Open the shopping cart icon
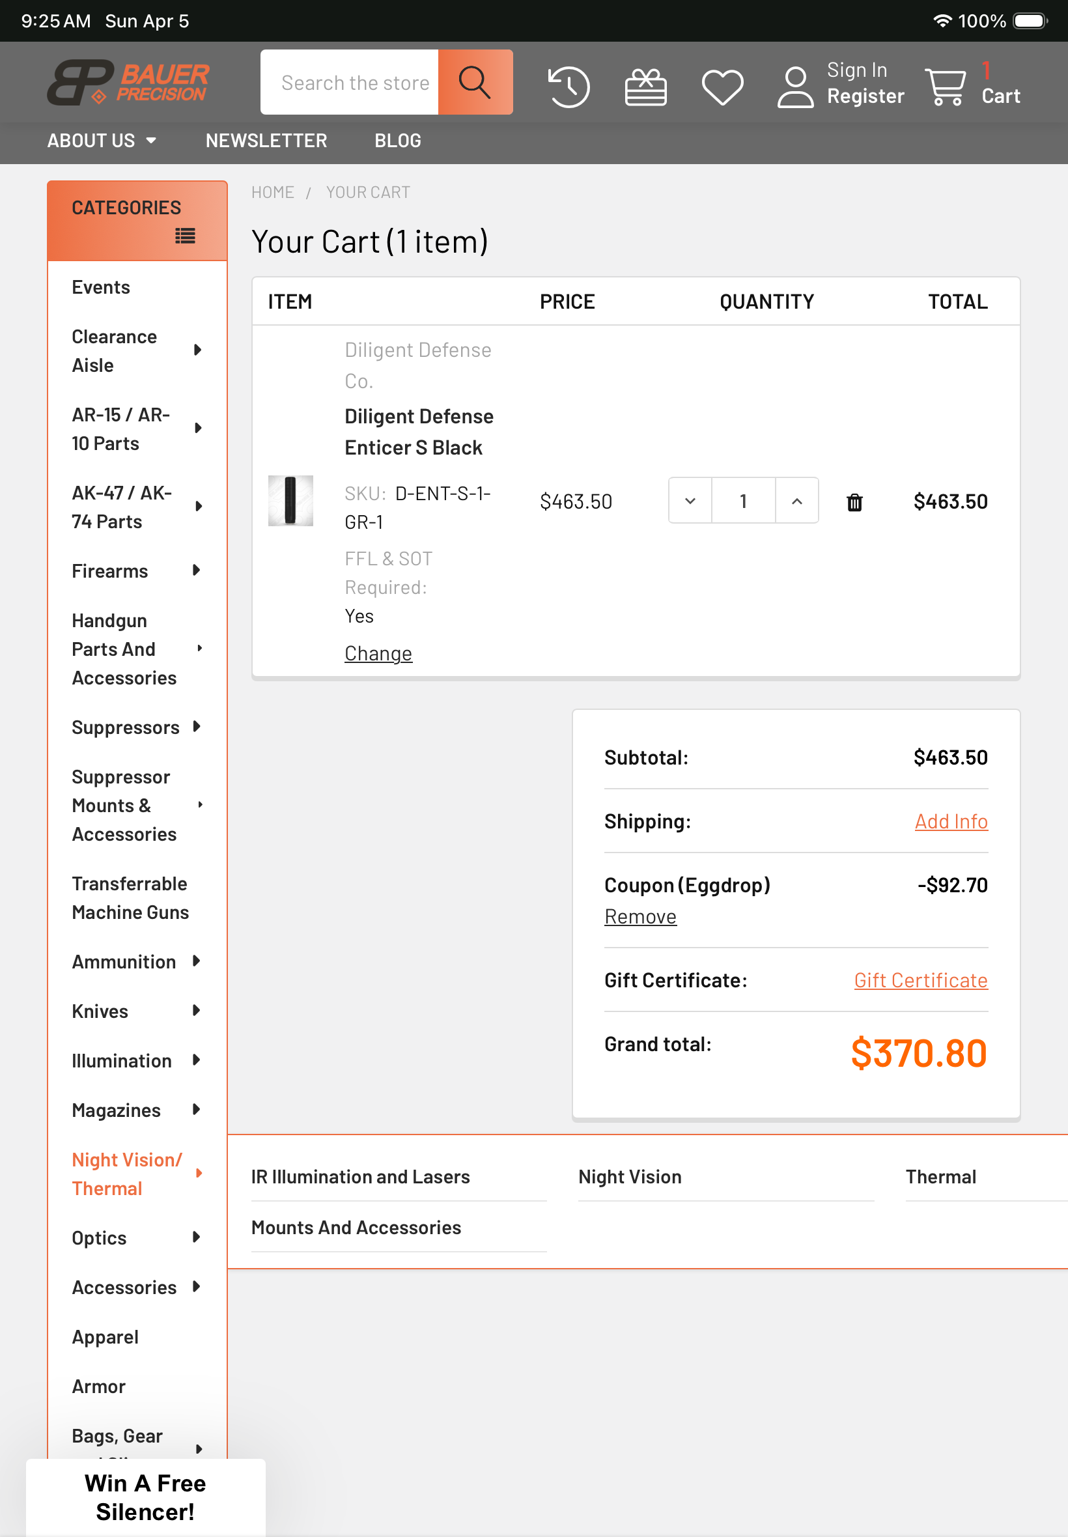The width and height of the screenshot is (1068, 1537). click(946, 87)
